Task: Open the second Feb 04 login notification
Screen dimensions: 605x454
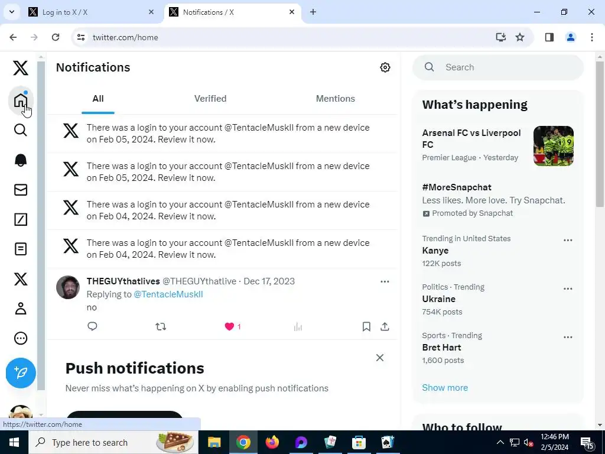Action: coord(222,249)
